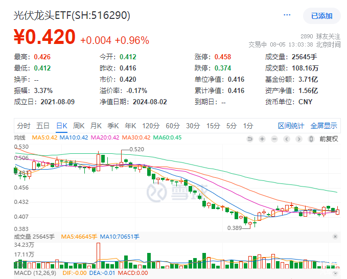347x279 pixels.
Task: Zoom out chart with minus icon
Action: [274, 139]
